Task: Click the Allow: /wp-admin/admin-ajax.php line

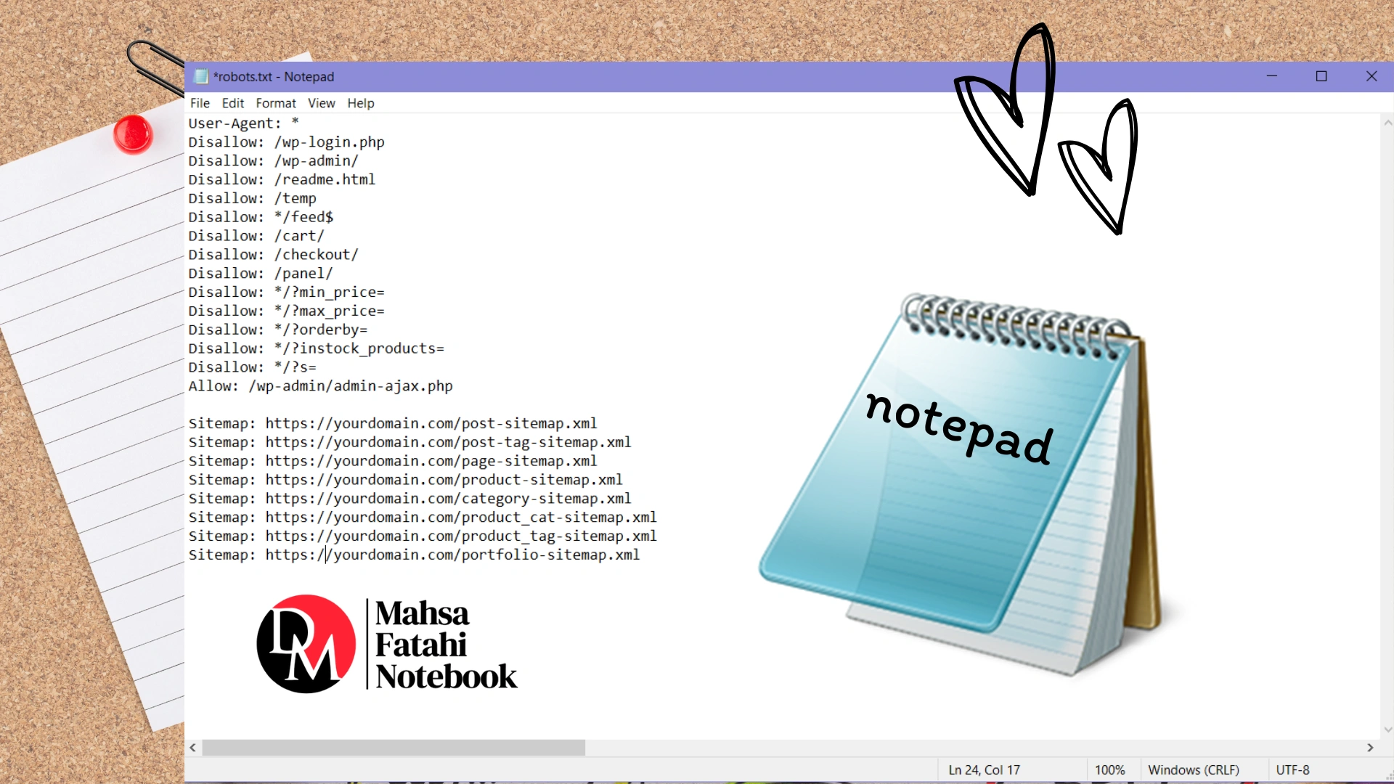Action: [321, 386]
